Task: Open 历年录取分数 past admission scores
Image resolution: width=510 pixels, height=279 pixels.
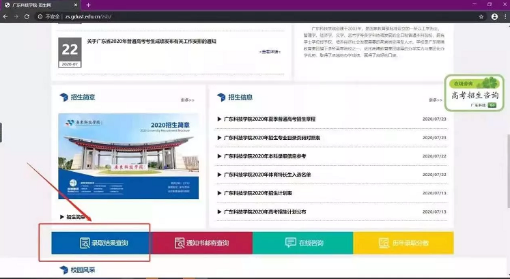Action: [403, 243]
